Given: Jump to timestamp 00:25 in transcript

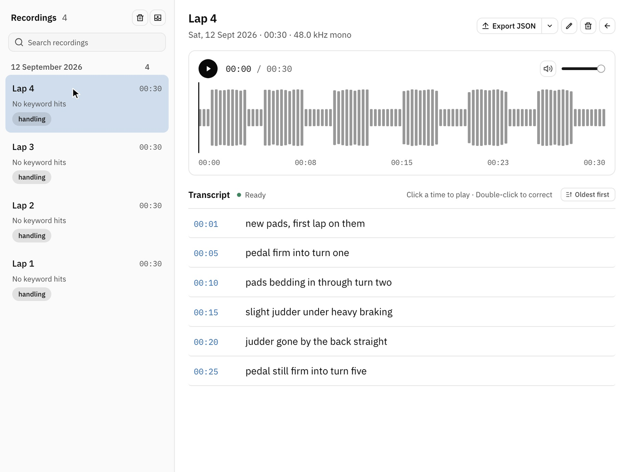Looking at the screenshot, I should click(206, 372).
